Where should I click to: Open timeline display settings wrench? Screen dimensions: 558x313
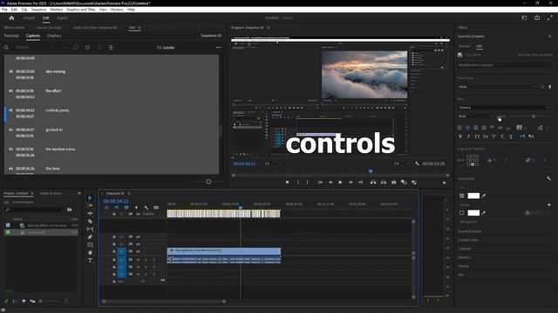pos(146,208)
